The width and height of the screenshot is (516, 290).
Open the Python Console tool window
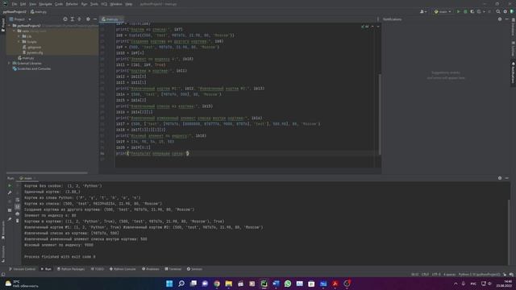tap(123, 269)
